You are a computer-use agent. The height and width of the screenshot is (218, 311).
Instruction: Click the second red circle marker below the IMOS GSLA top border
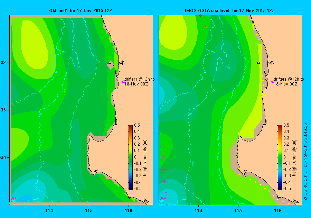206,27
